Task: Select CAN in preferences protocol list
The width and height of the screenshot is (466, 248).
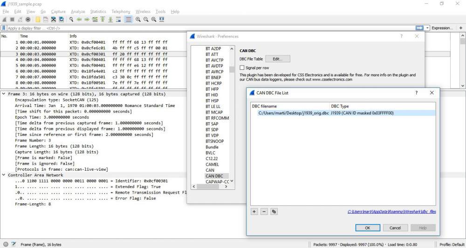Action: click(x=210, y=170)
